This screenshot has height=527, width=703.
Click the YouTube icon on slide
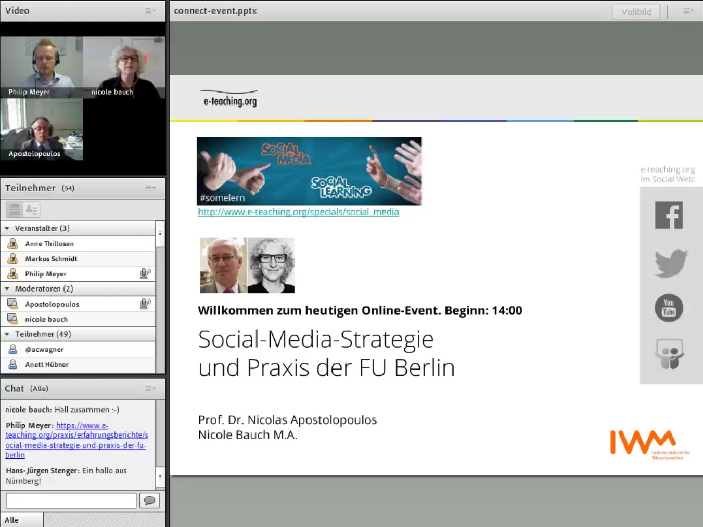[669, 308]
